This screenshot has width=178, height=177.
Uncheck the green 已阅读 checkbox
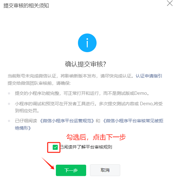pyautogui.click(x=55, y=147)
